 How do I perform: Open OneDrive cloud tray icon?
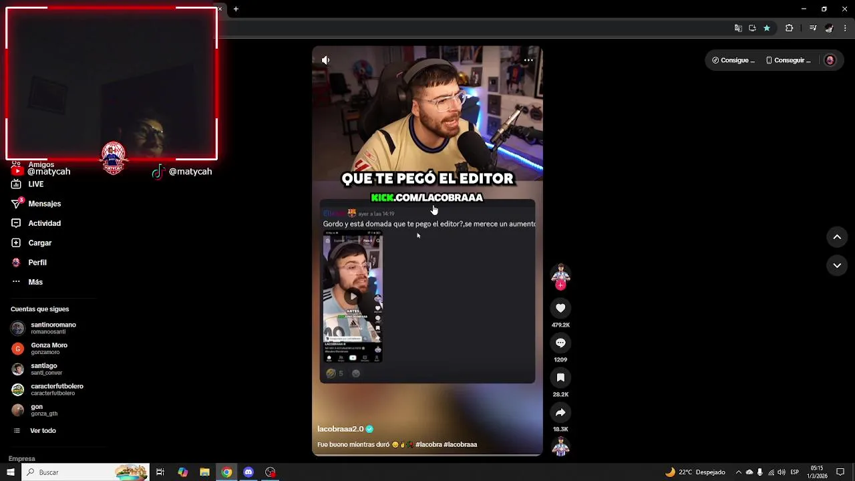pyautogui.click(x=749, y=472)
